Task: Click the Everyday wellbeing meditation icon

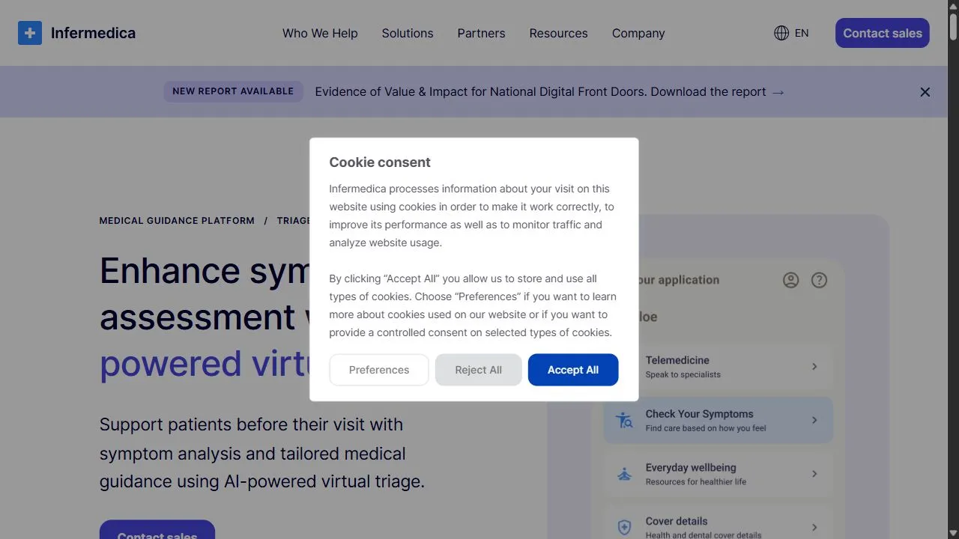Action: click(625, 474)
